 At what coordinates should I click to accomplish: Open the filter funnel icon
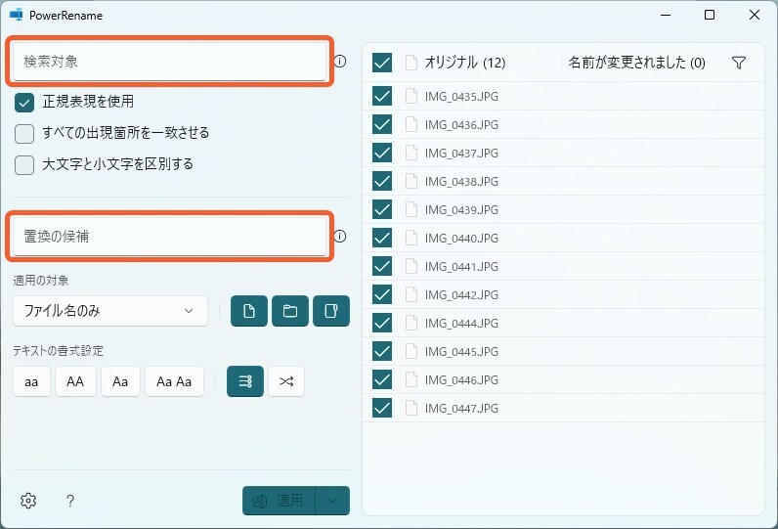coord(739,63)
